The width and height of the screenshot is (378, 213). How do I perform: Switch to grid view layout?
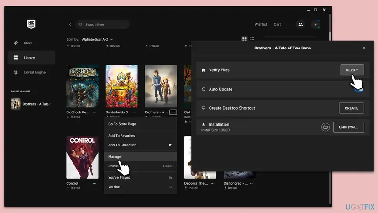point(244,39)
